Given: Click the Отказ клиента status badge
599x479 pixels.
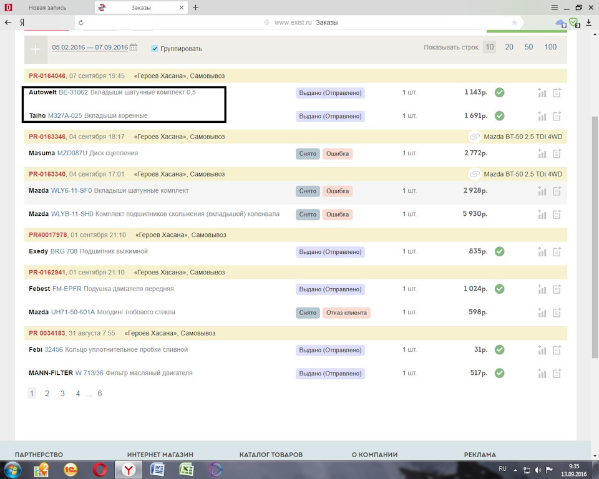Looking at the screenshot, I should (346, 312).
